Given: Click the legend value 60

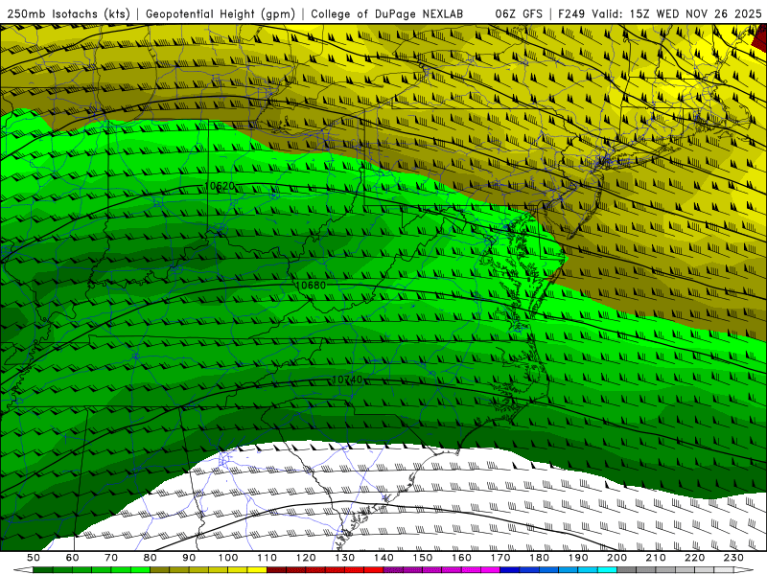Looking at the screenshot, I should (x=72, y=558).
